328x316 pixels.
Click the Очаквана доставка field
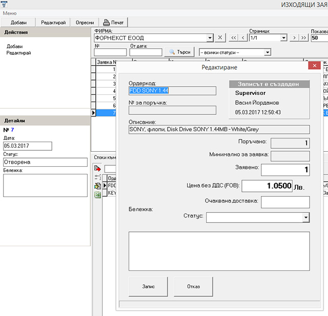(285, 202)
